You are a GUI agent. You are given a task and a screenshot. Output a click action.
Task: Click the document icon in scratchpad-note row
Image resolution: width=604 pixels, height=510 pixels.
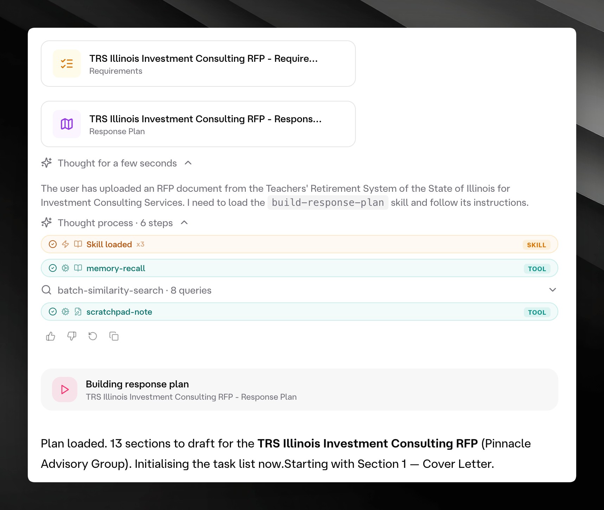point(78,312)
